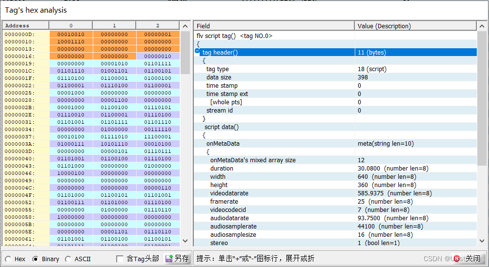Image resolution: width=489 pixels, height=267 pixels.
Task: Click binary cell 11100001 at address 00000037
Action: coord(158,136)
